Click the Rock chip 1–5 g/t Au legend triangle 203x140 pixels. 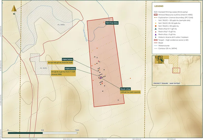coord(156,32)
